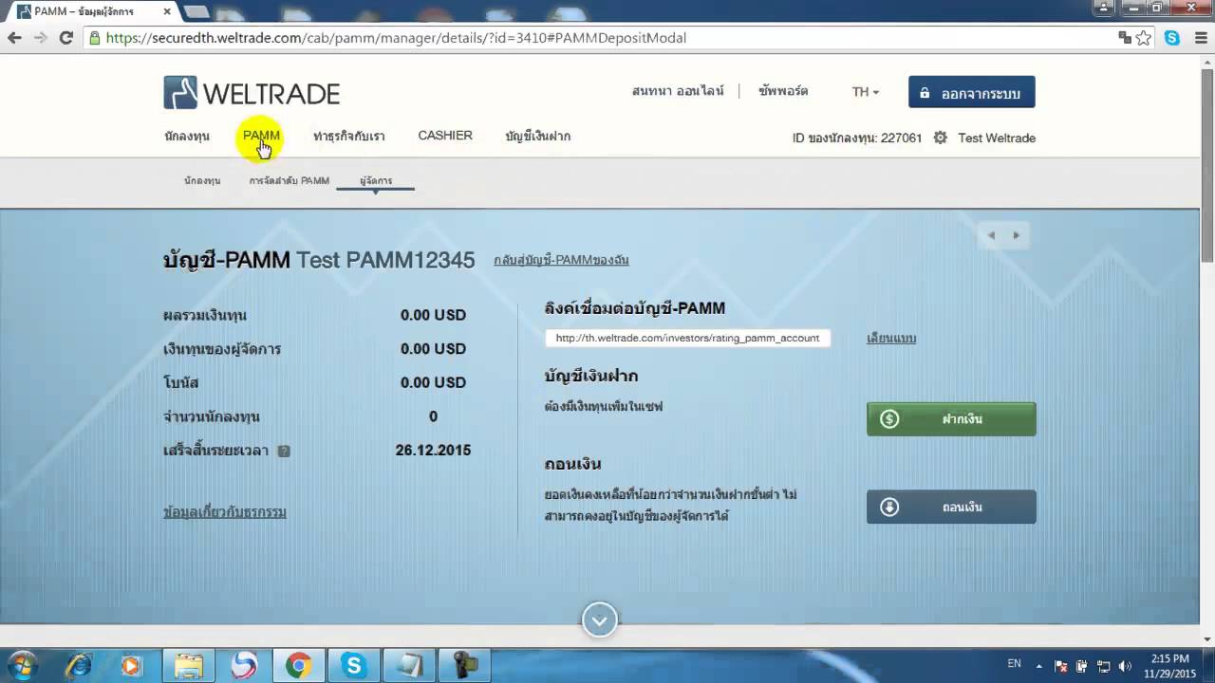Click the EN language indicator in taskbar
Screen dimensions: 1215x683
(1015, 664)
